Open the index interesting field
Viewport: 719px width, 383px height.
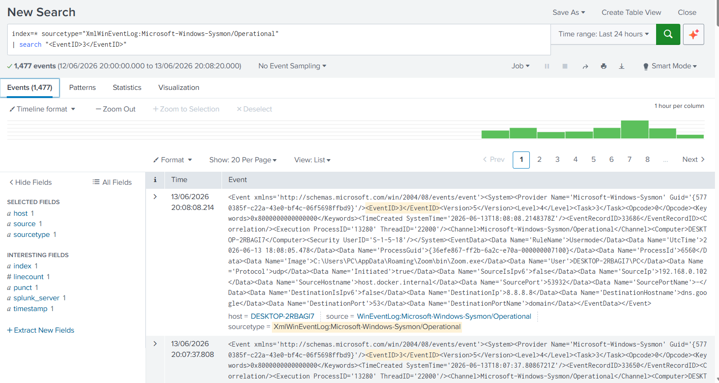[22, 266]
